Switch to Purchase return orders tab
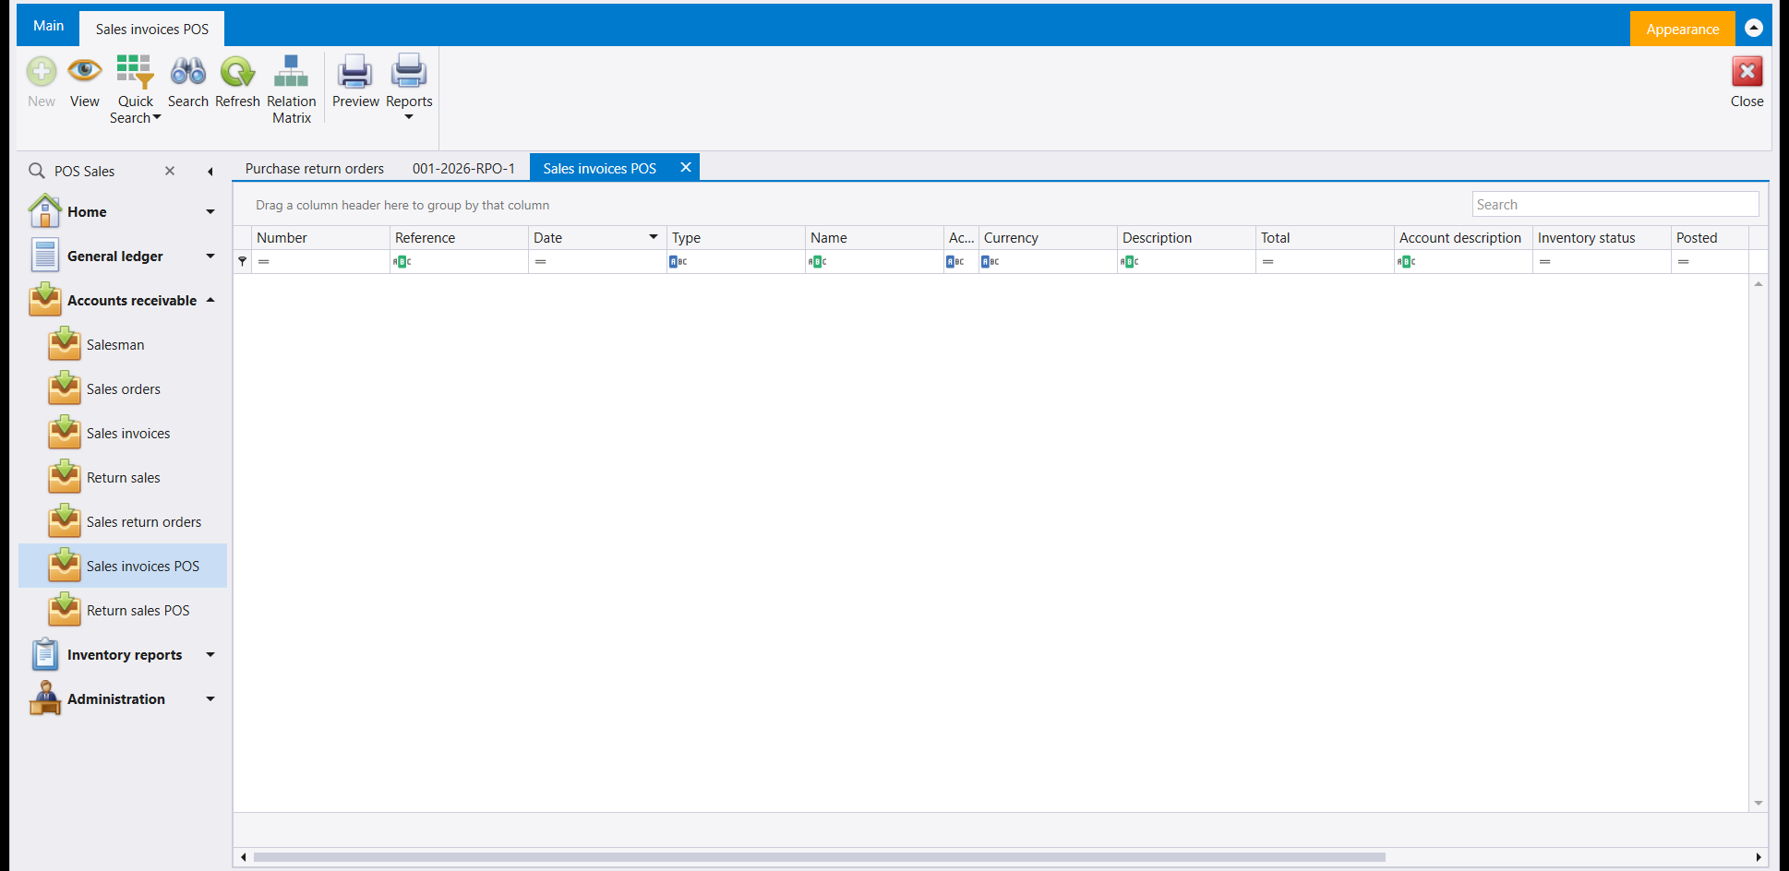1789x871 pixels. (314, 168)
